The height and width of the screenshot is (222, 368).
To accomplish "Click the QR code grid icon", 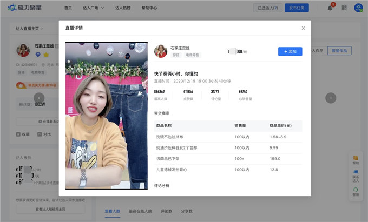I will point(344,8).
